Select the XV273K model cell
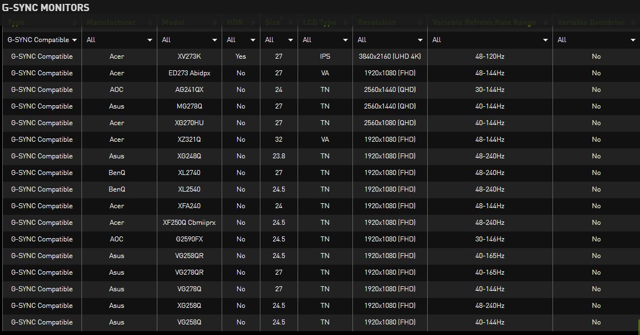This screenshot has width=640, height=335. coord(190,56)
